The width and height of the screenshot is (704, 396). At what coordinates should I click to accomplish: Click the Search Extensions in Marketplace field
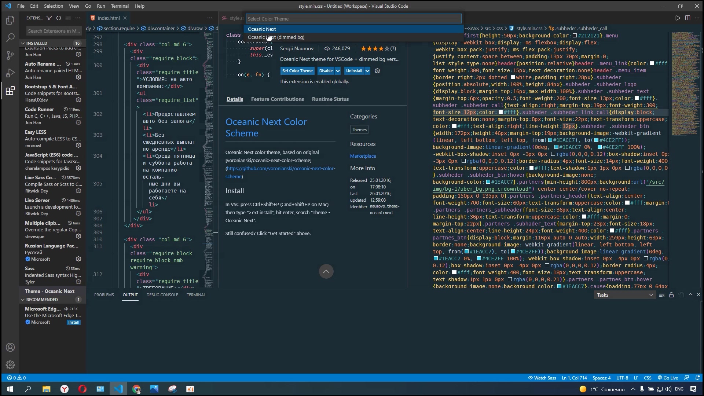click(x=54, y=31)
